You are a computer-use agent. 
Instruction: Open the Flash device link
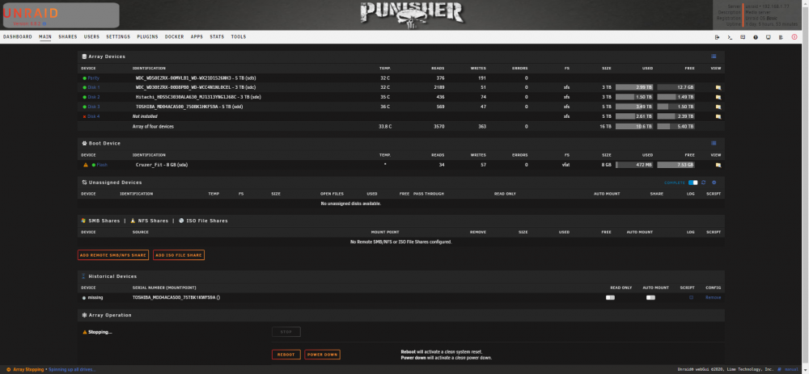tap(102, 165)
